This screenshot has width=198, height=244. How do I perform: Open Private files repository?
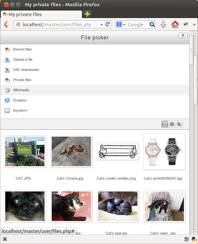[x=95, y=80]
